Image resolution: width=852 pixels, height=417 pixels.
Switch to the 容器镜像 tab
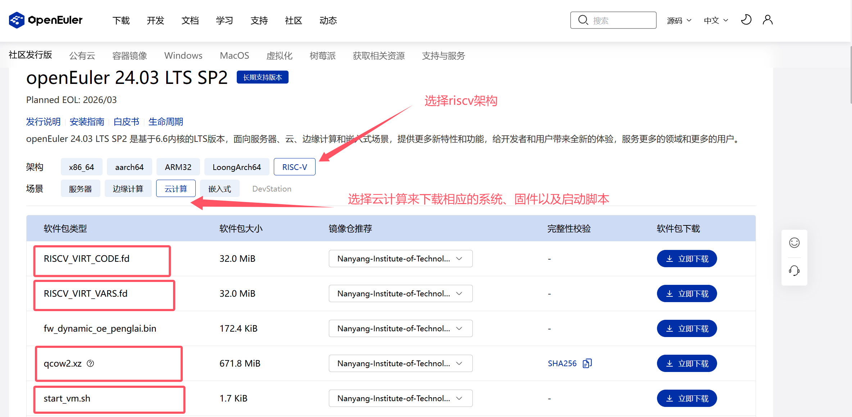[x=130, y=56]
